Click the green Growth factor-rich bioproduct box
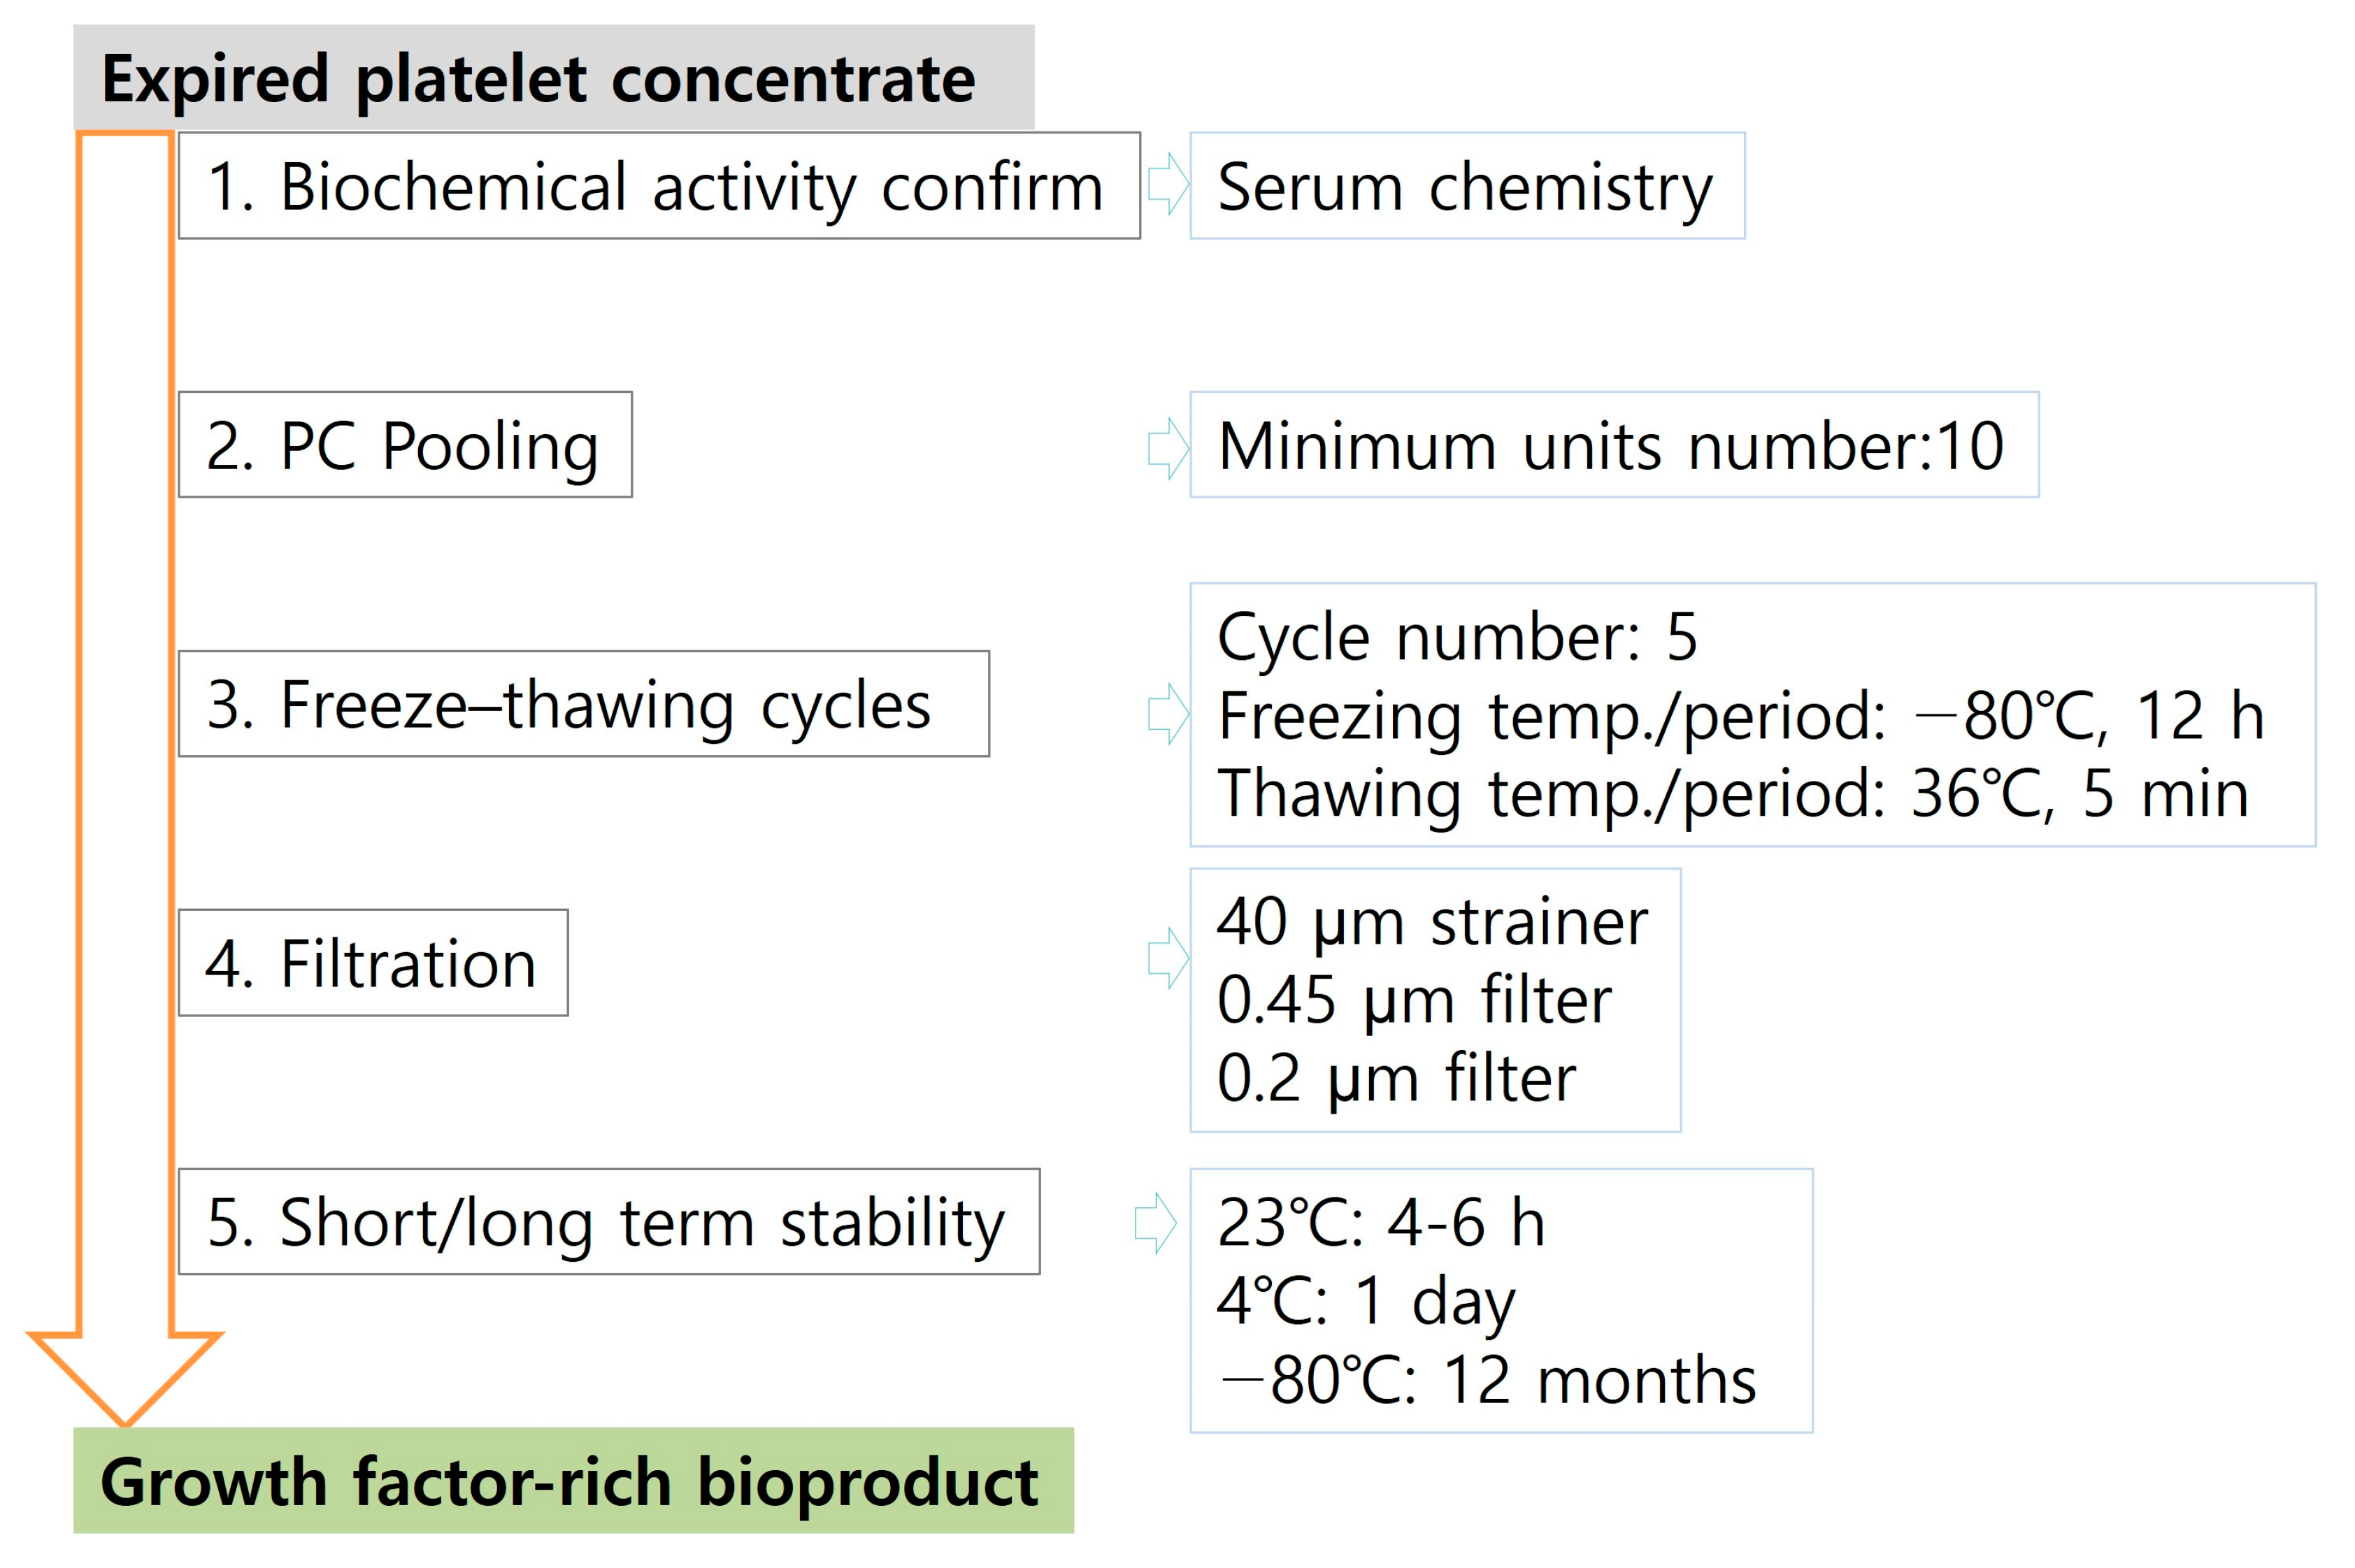The image size is (2355, 1568). (x=572, y=1481)
